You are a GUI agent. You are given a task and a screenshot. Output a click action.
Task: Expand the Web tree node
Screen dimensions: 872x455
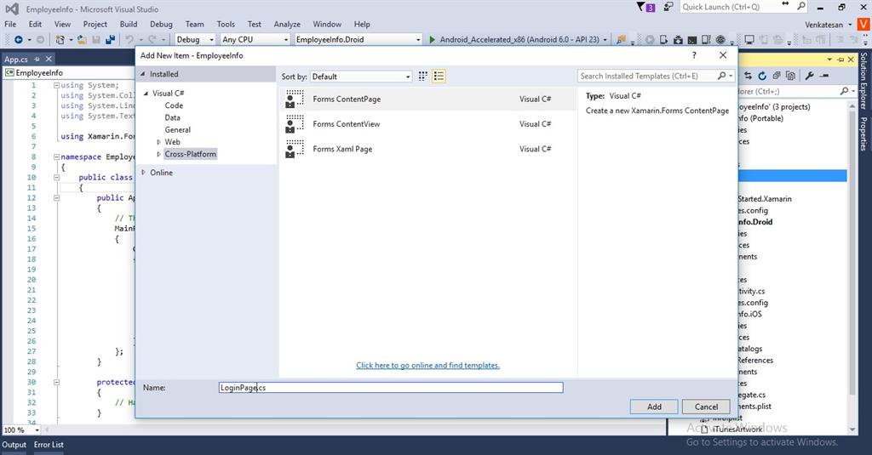coord(158,142)
